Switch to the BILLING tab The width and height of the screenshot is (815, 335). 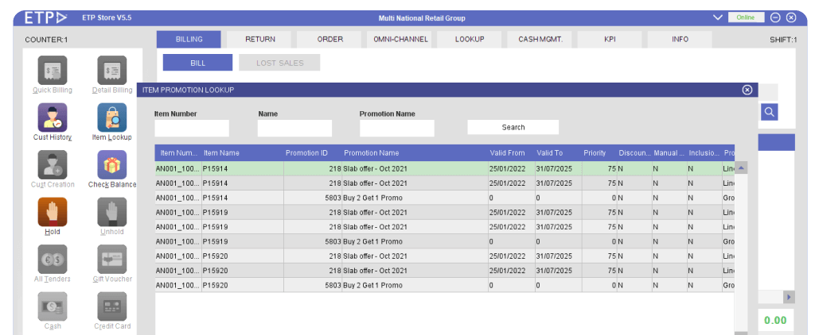pos(189,40)
